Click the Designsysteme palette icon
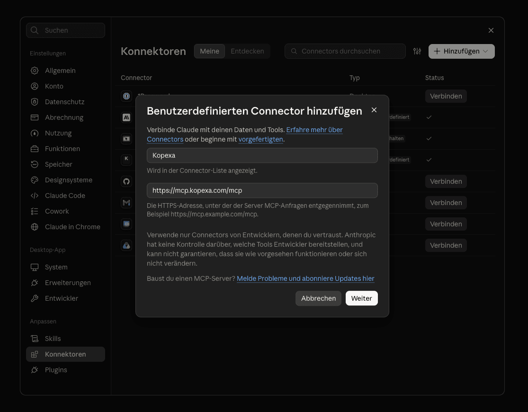The height and width of the screenshot is (412, 528). pyautogui.click(x=35, y=180)
